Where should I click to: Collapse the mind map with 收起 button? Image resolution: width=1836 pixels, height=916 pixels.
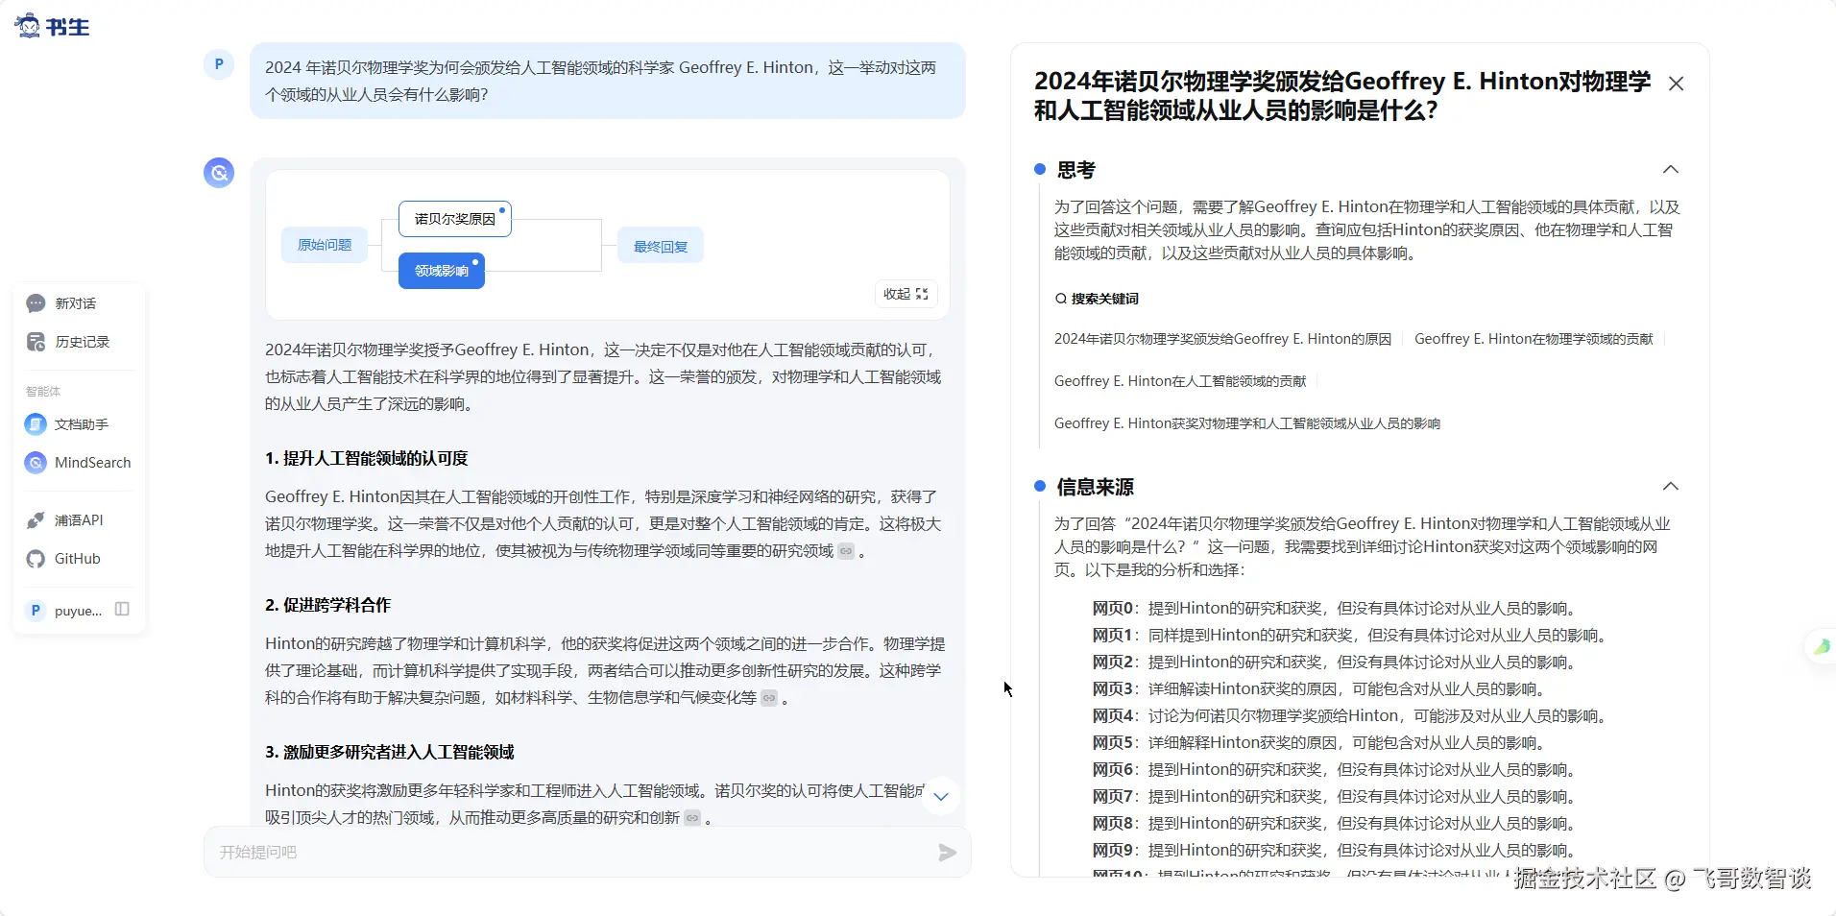tap(906, 294)
